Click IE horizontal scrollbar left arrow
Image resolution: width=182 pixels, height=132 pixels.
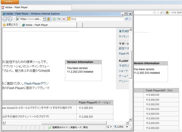pos(4,123)
